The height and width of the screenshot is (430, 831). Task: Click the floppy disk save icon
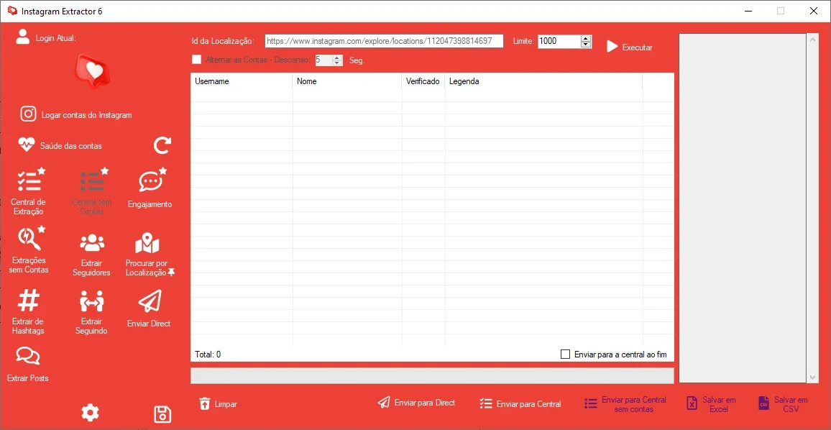pos(162,414)
